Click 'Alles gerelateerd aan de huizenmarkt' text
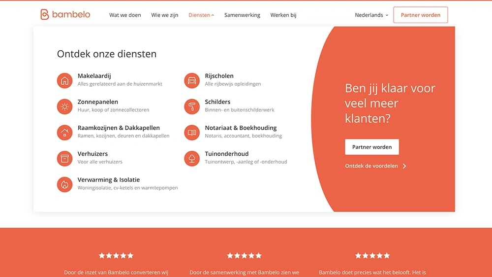Screen dimensions: 492x277 (x=120, y=84)
